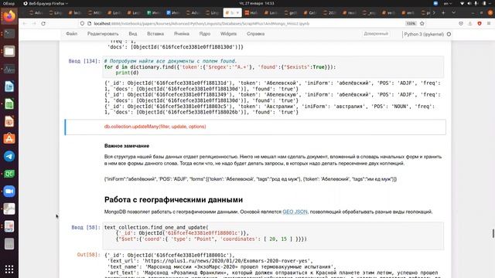Click heading Работа с географическими данными
Screen dimensions: 495x278
[173, 200]
